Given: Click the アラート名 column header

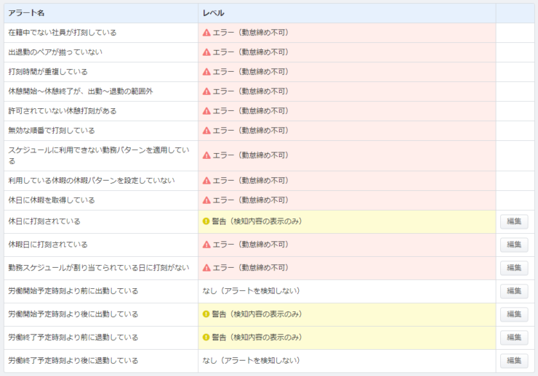Looking at the screenshot, I should [x=26, y=13].
